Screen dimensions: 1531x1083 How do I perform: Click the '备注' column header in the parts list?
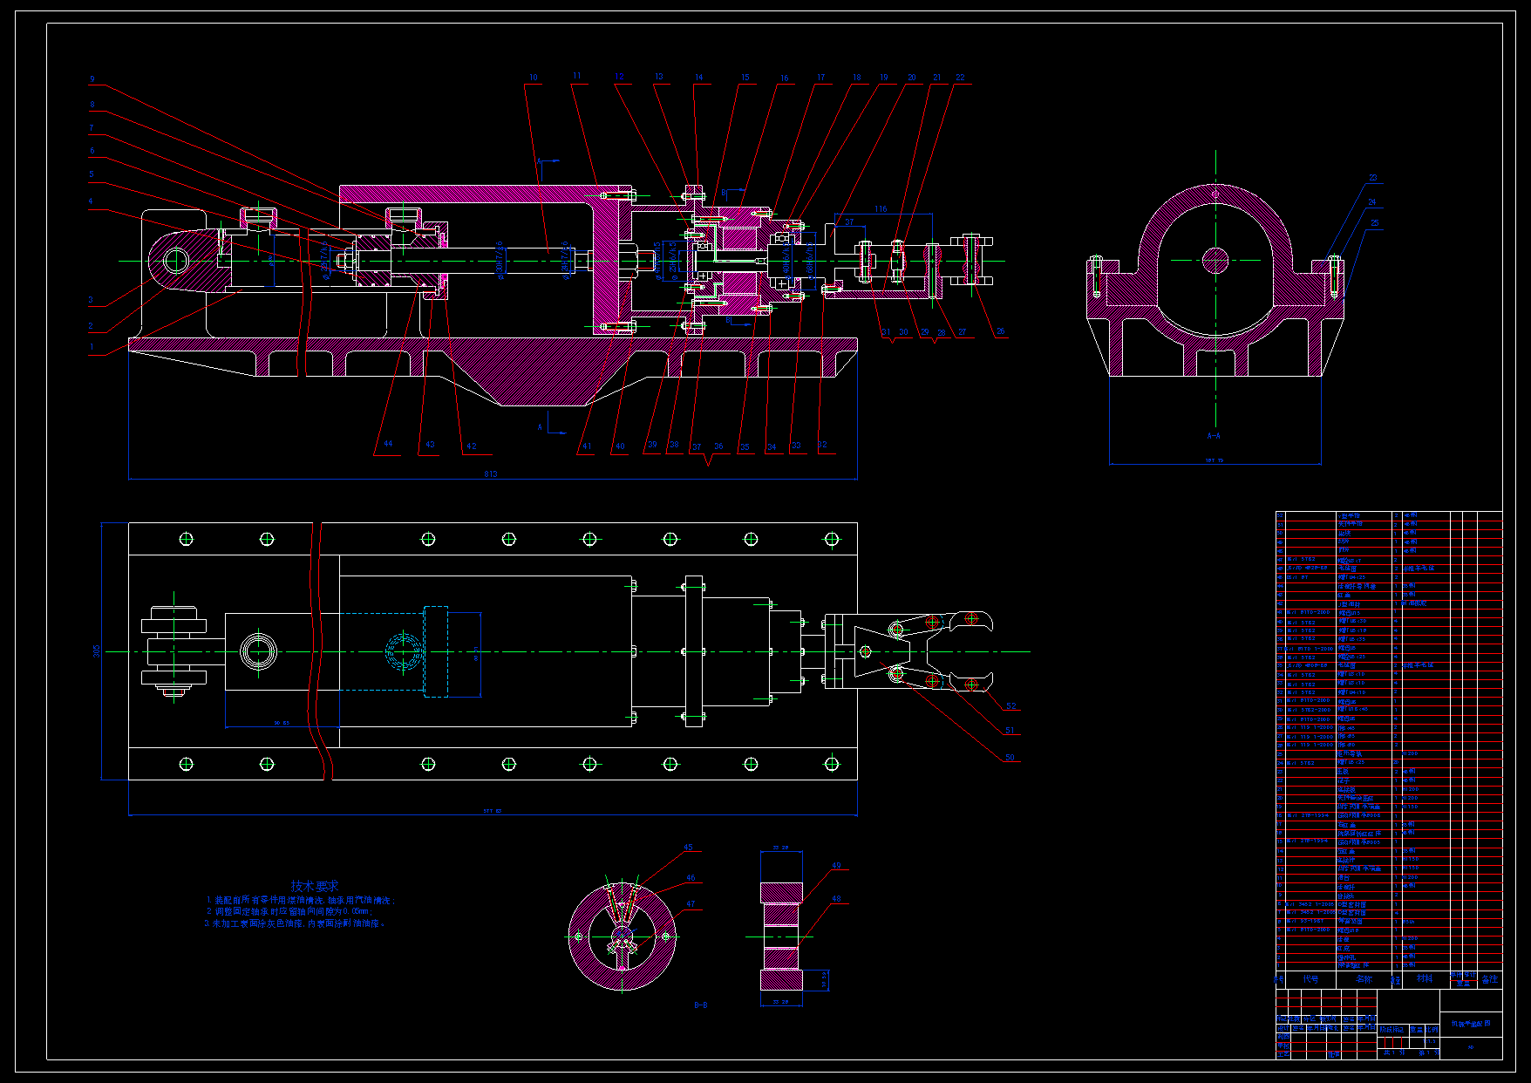(x=1490, y=979)
